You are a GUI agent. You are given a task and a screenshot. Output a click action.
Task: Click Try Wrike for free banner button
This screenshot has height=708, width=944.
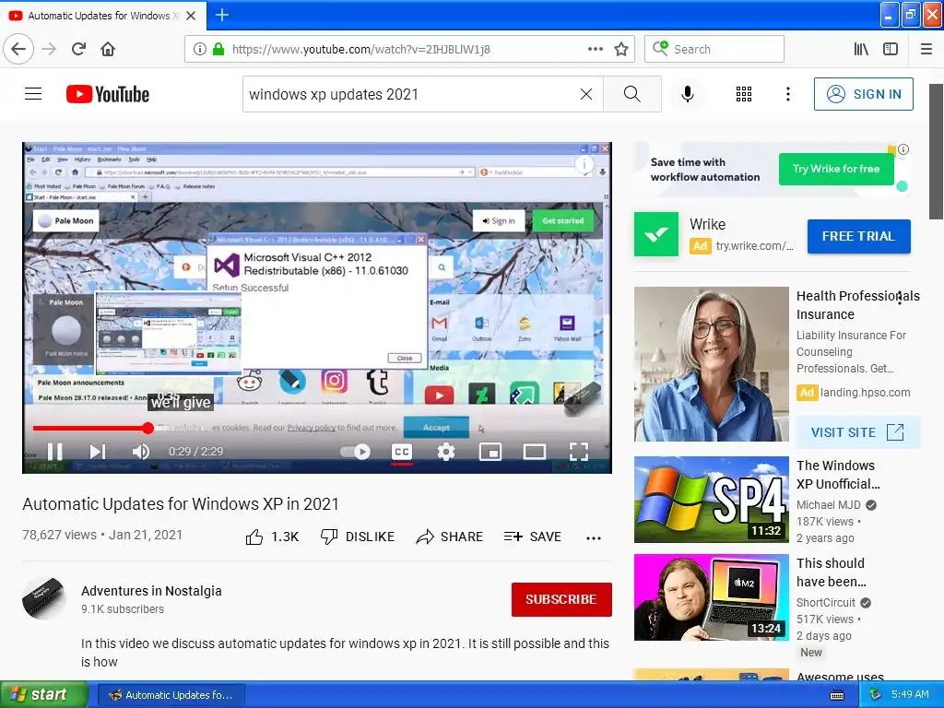(835, 170)
